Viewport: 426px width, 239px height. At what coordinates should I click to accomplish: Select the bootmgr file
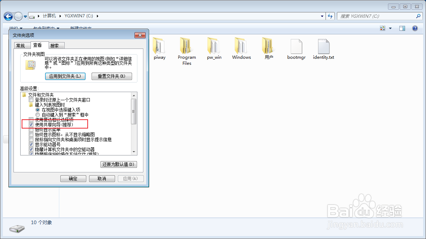tap(296, 49)
